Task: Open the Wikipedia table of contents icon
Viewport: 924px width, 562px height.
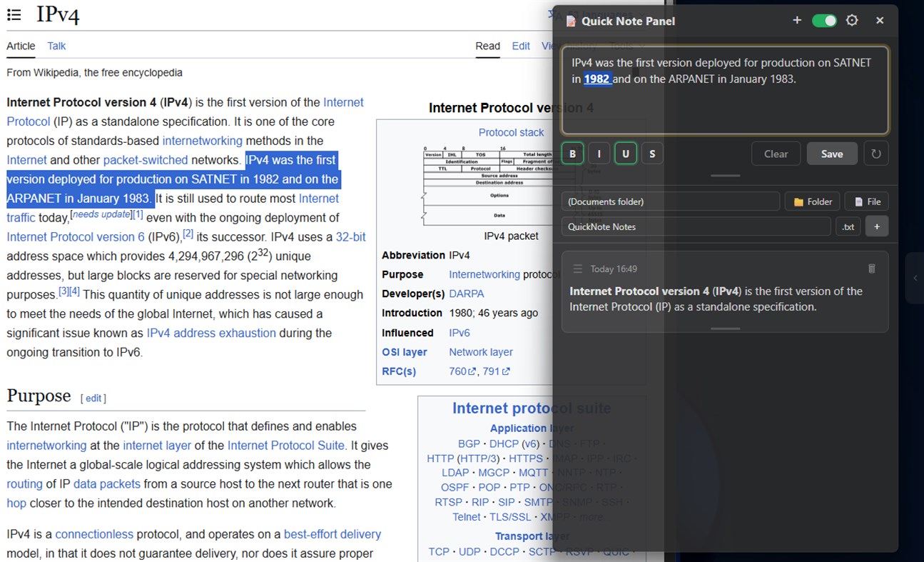Action: tap(14, 14)
